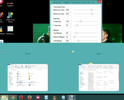124x100 pixels.
Task: Launch Google Chrome from taskbar
Action: pyautogui.click(x=13, y=98)
